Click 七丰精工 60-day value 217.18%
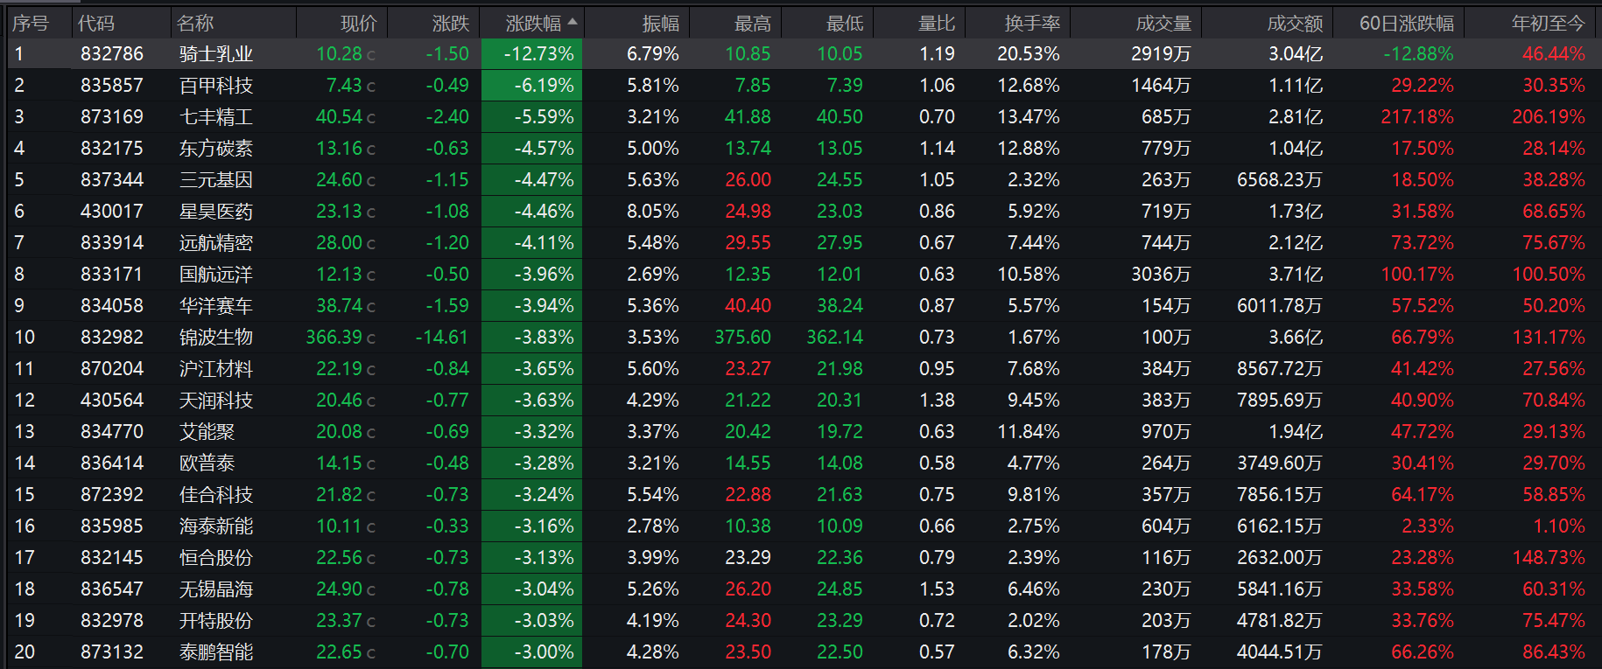The image size is (1602, 669). (1417, 117)
